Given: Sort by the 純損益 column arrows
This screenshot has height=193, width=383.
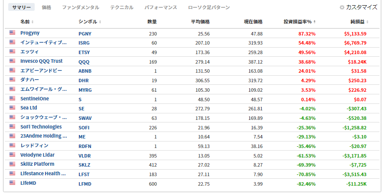Looking at the screenshot, I should point(367,22).
